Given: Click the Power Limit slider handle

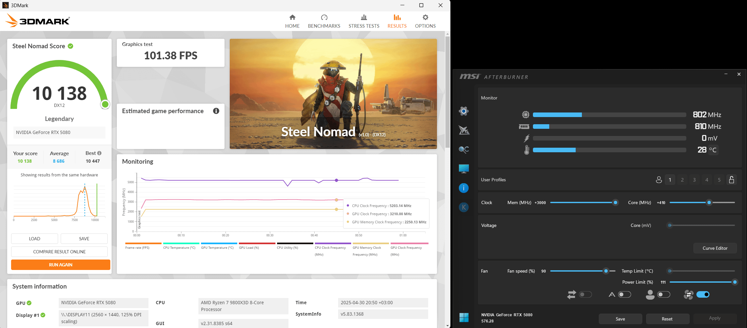Looking at the screenshot, I should click(x=735, y=282).
